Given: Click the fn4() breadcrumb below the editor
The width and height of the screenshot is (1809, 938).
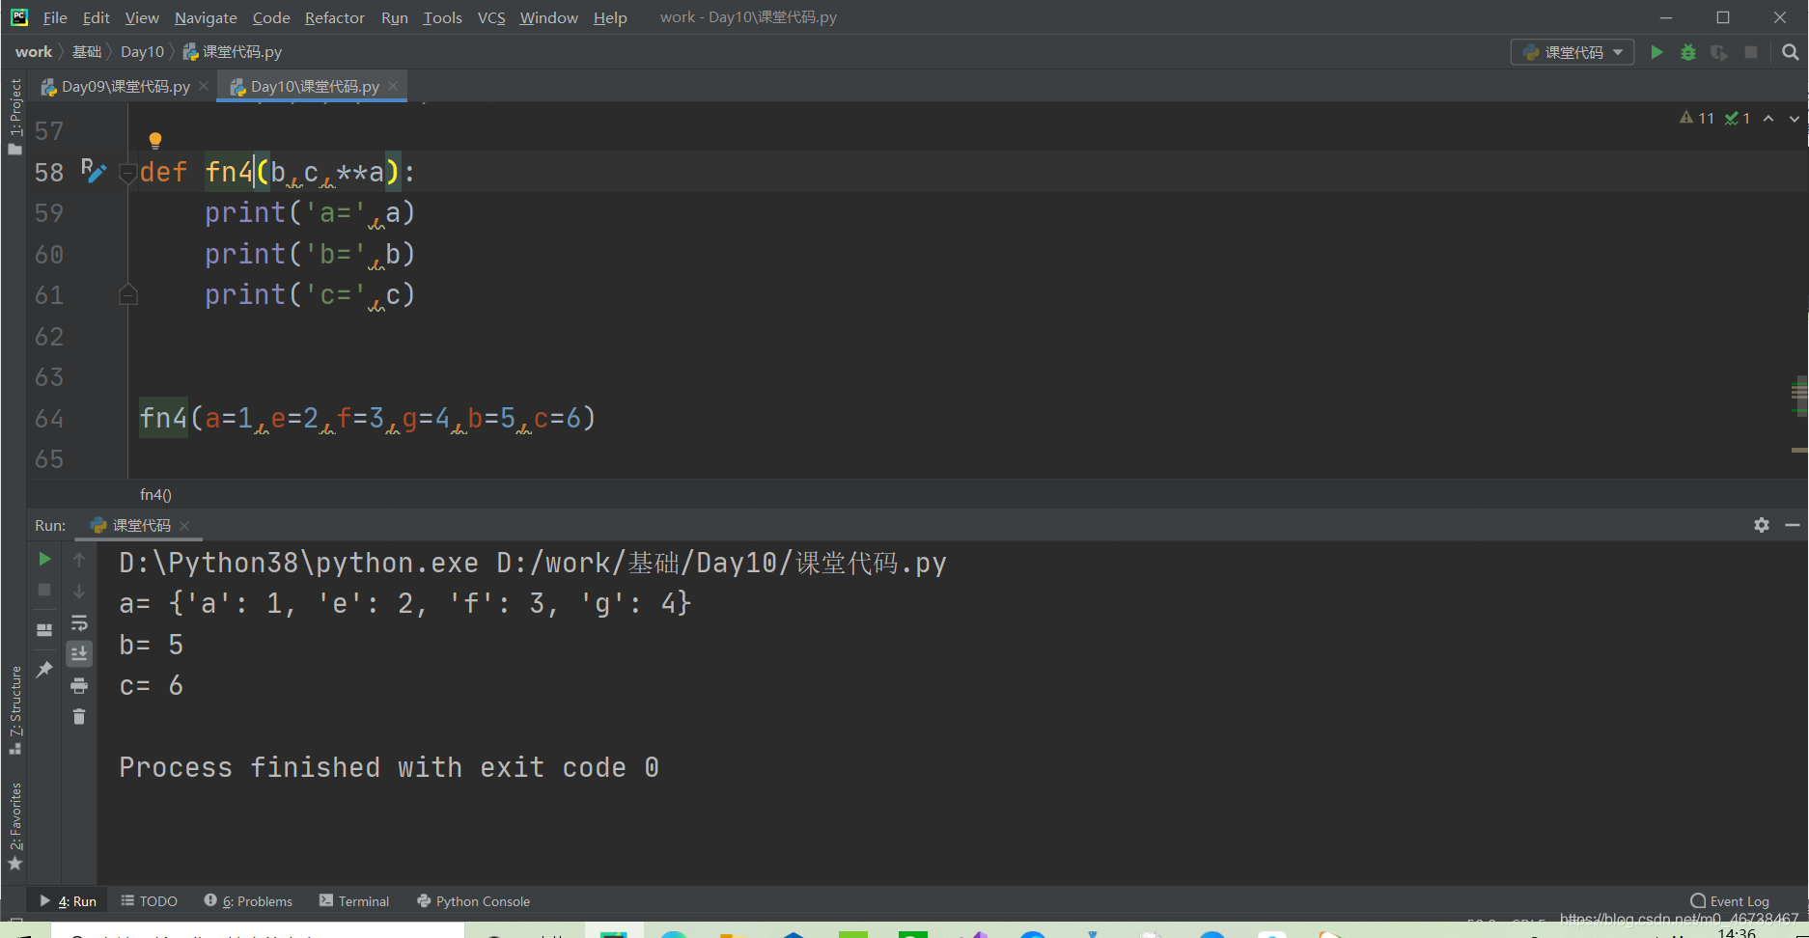Looking at the screenshot, I should [x=155, y=495].
